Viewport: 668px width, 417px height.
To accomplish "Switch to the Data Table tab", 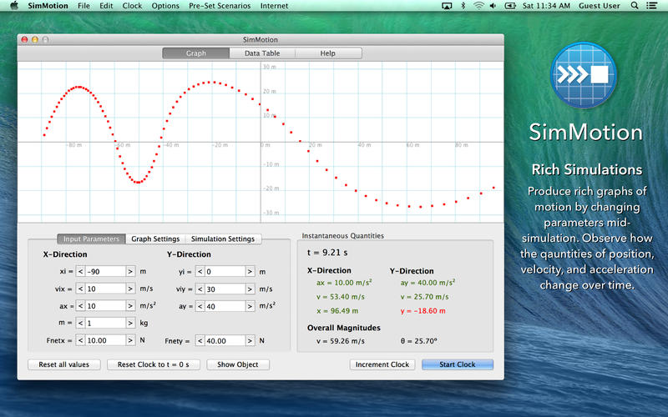I will tap(262, 53).
